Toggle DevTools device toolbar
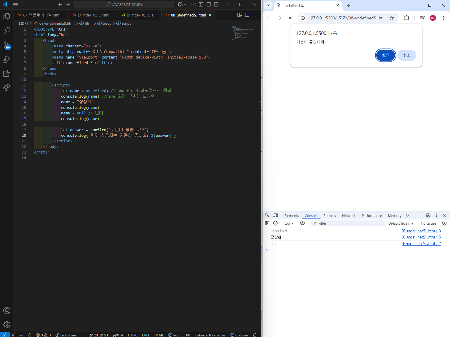450x337 pixels. click(x=275, y=215)
